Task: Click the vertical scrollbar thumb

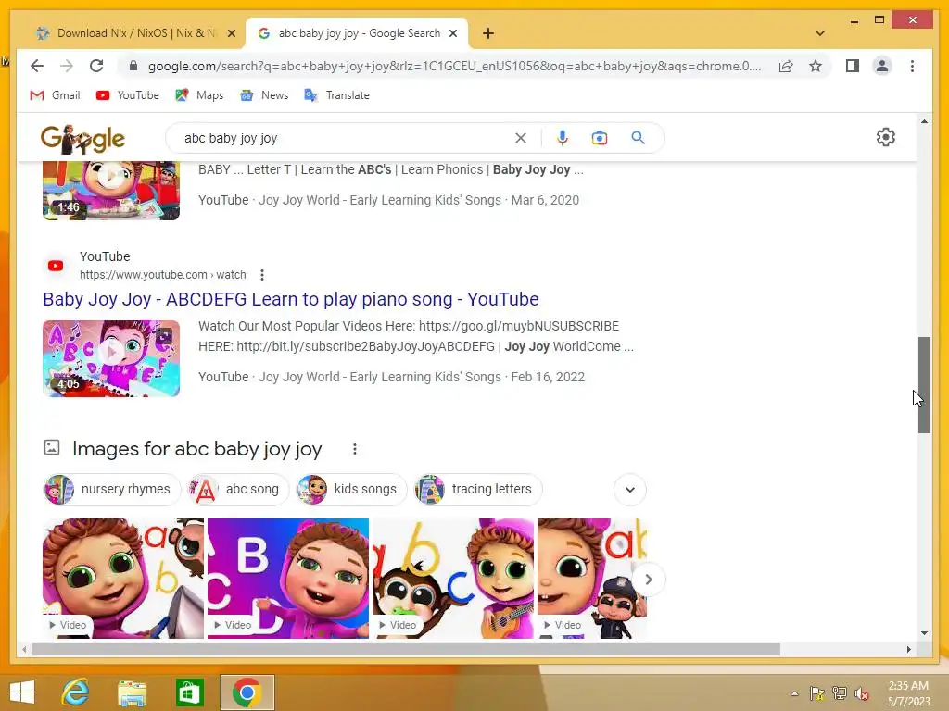Action: (924, 385)
